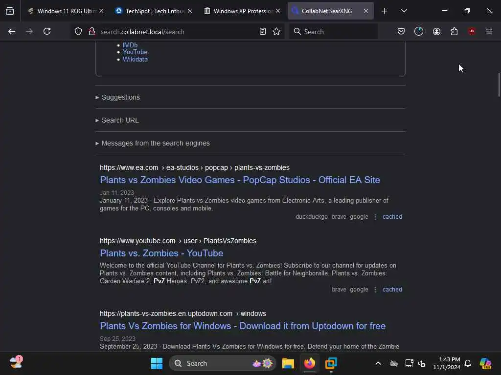
Task: Open Firefox View from the tab bar
Action: tap(10, 11)
